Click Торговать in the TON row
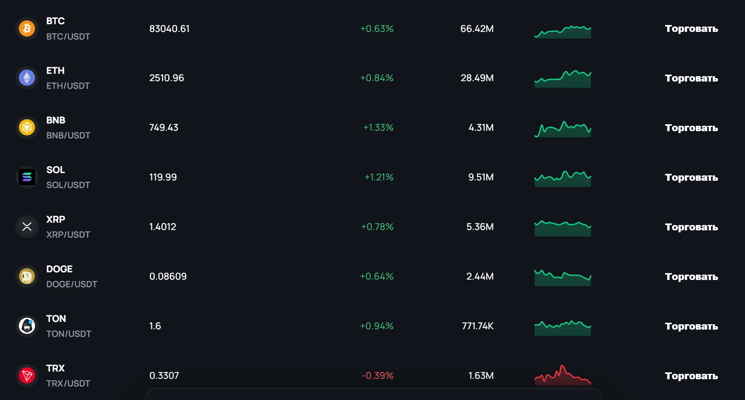Viewport: 745px width, 400px height. (691, 327)
